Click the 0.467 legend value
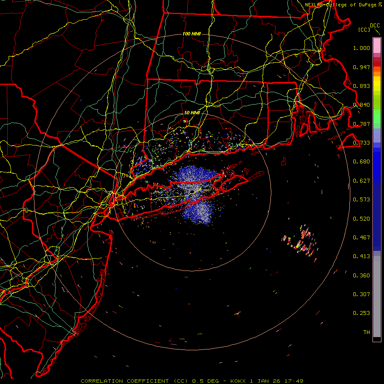 coord(361,238)
